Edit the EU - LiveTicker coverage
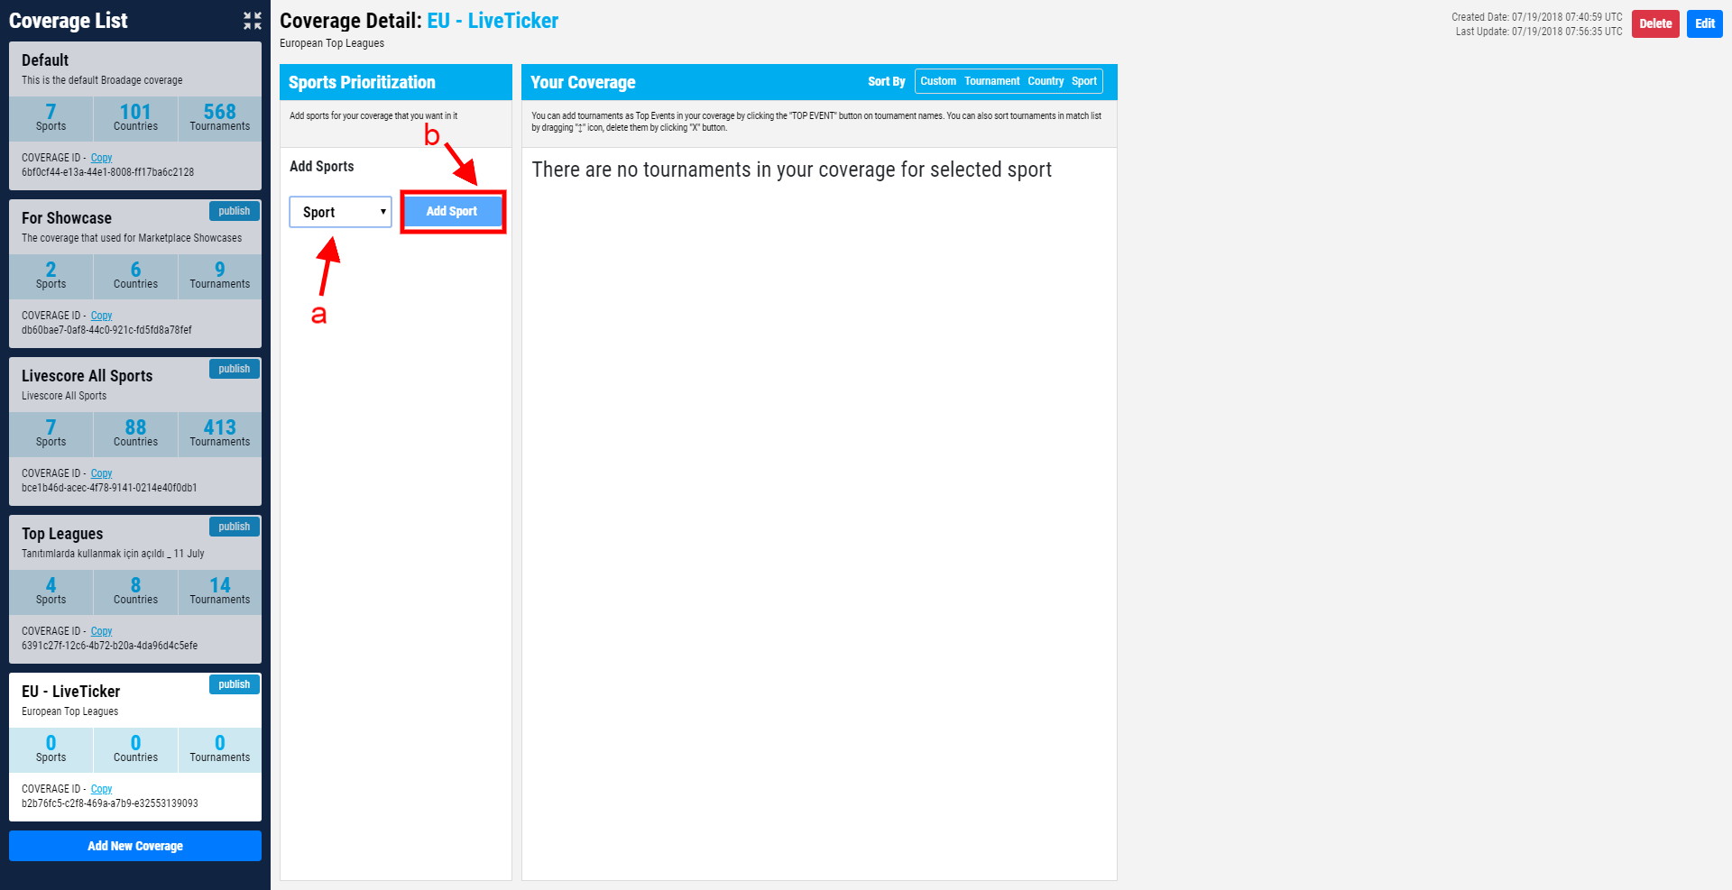 tap(1705, 23)
